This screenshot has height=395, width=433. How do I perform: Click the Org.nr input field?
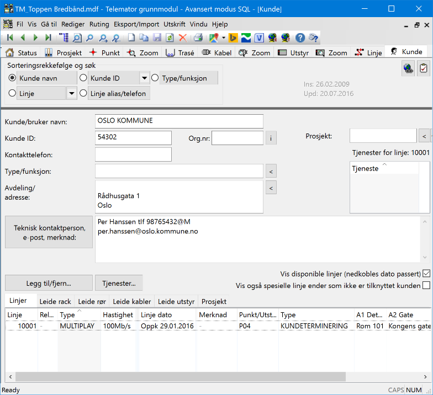pos(237,138)
